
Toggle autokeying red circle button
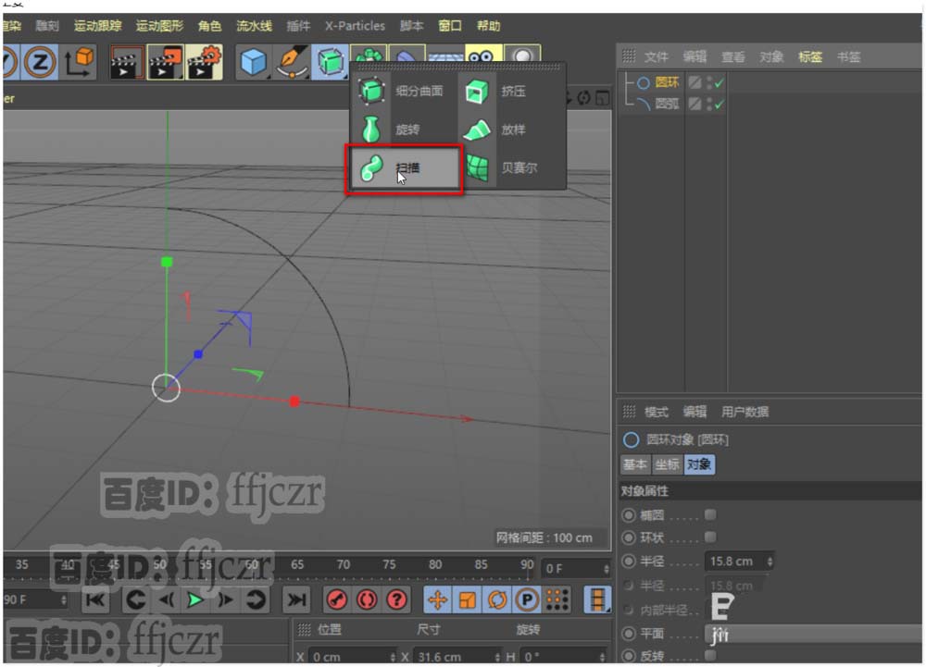pos(367,600)
